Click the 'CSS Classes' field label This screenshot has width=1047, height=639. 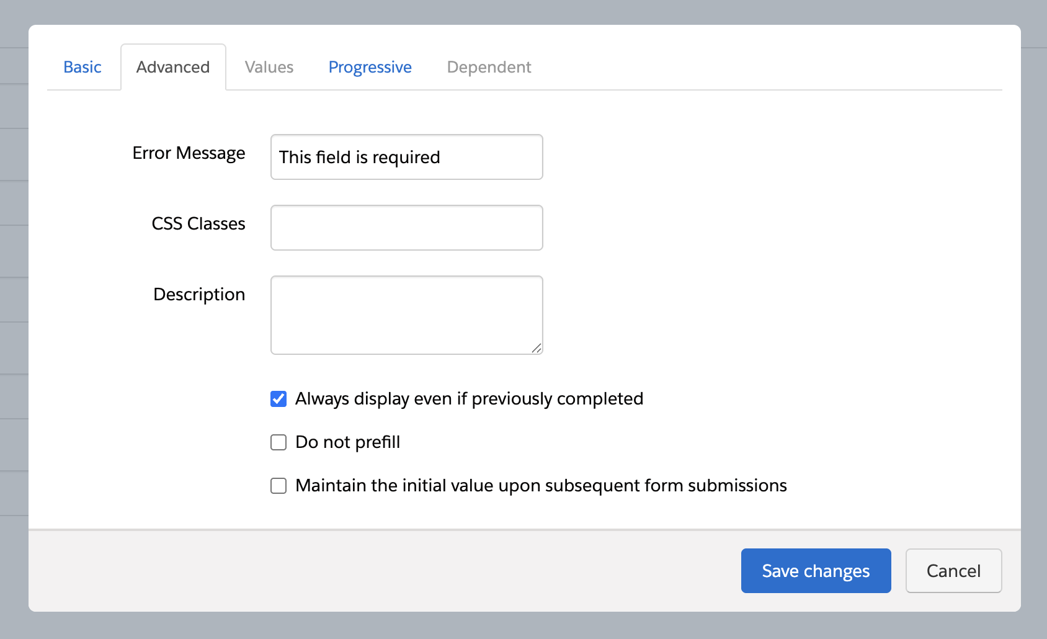click(198, 224)
